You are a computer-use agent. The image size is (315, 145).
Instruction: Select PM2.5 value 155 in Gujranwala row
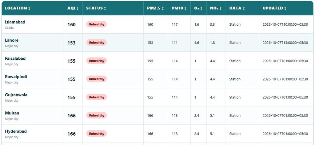[x=150, y=97]
